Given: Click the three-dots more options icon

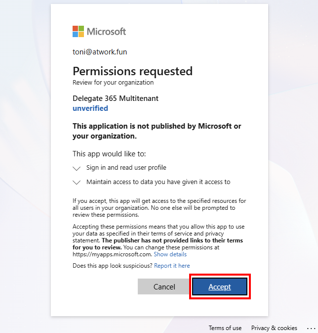Looking at the screenshot, I should (x=311, y=328).
